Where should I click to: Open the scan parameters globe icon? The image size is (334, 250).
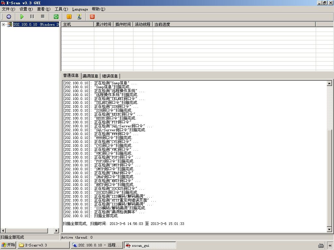pyautogui.click(x=9, y=17)
